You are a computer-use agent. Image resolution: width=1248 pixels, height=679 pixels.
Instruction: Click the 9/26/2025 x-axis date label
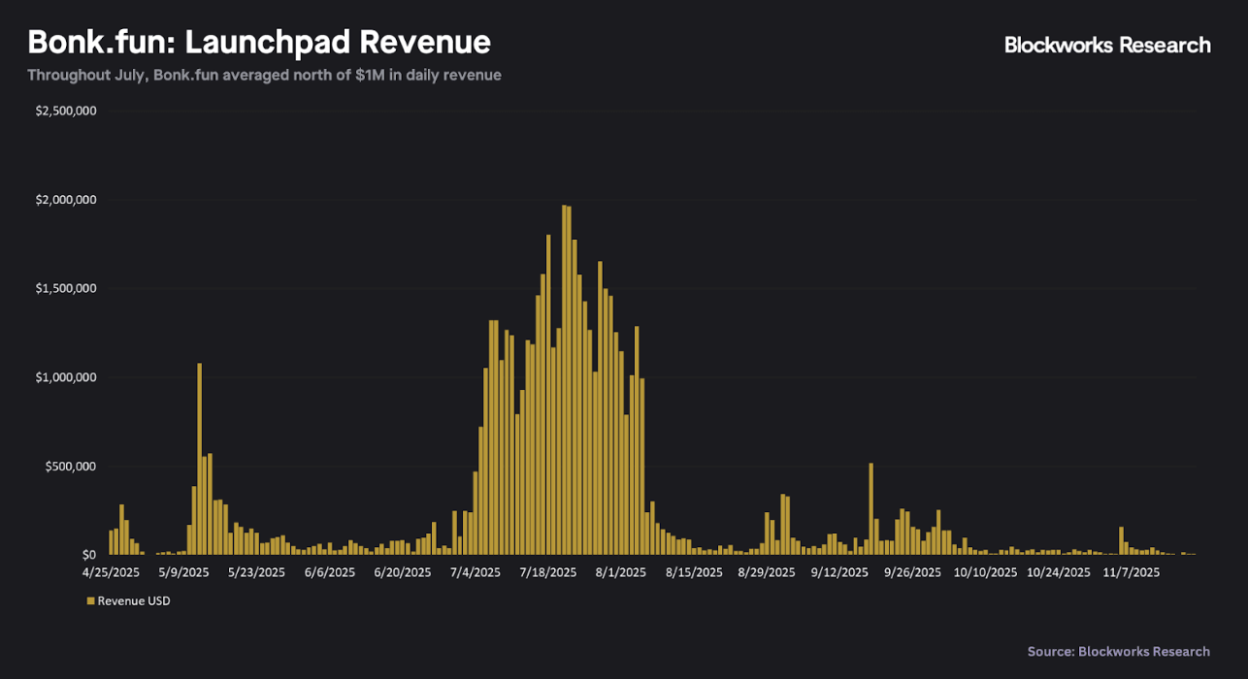pos(914,572)
